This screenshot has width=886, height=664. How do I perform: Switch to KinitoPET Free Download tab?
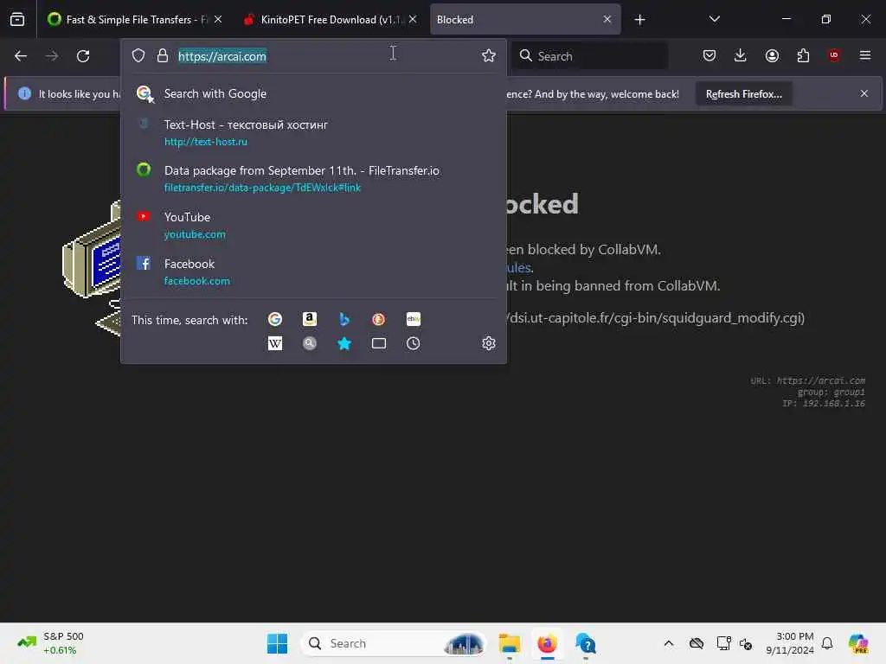point(331,19)
